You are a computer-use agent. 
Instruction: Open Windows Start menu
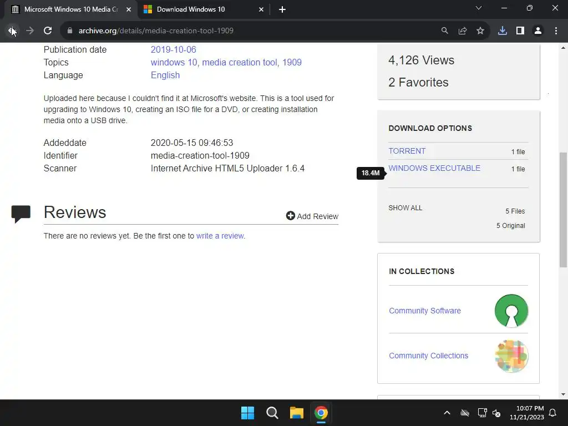[248, 413]
